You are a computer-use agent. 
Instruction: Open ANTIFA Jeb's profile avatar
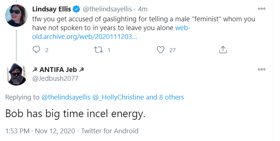click(16, 74)
